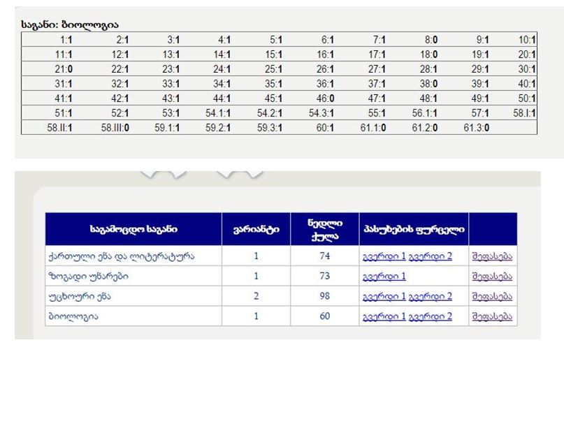Click answer cell 58.II:1
Viewport: 564px width, 426px height.
(x=59, y=128)
